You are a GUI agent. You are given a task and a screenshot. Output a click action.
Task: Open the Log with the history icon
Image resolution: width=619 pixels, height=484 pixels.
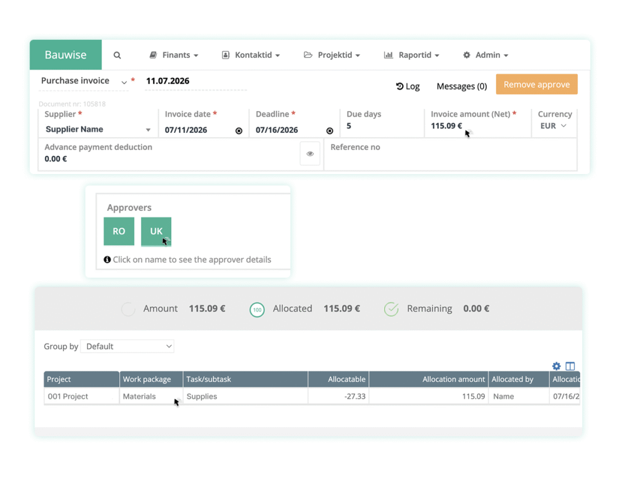tap(400, 86)
